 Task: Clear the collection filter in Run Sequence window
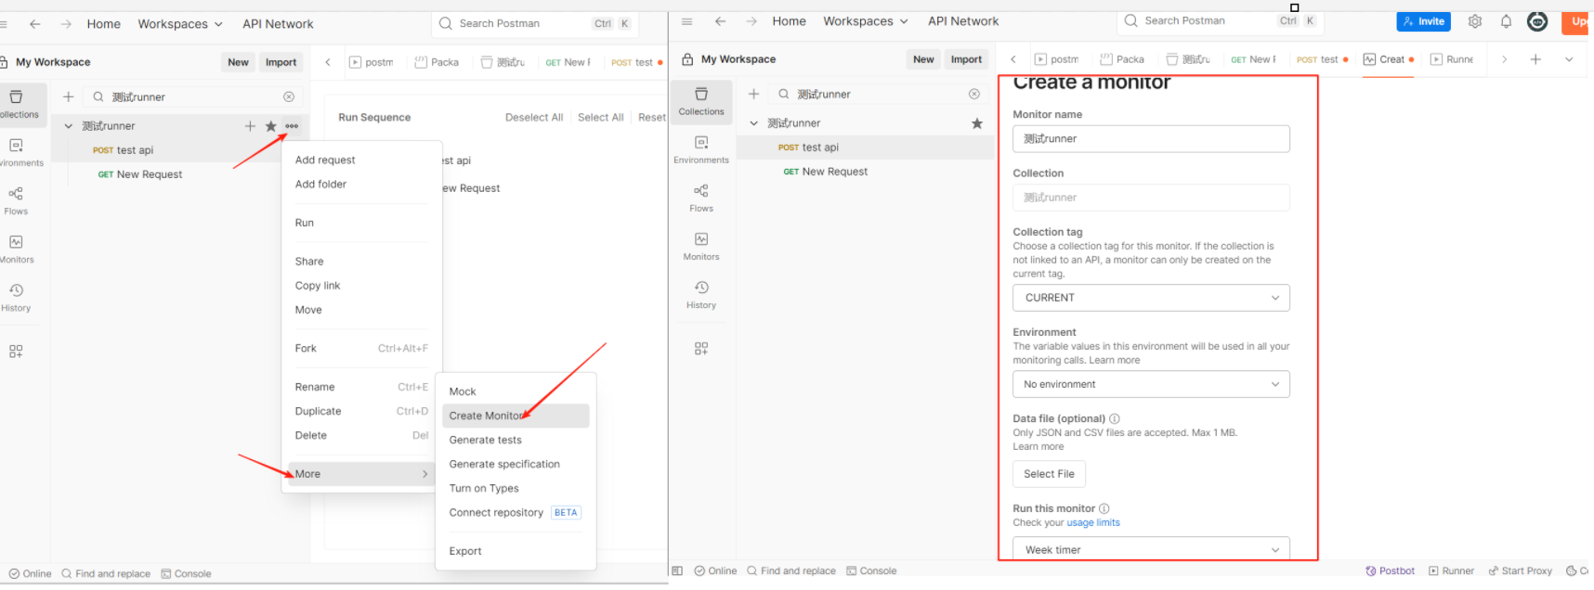[x=289, y=96]
